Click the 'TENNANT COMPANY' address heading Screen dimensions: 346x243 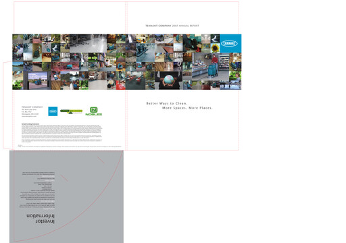point(32,107)
